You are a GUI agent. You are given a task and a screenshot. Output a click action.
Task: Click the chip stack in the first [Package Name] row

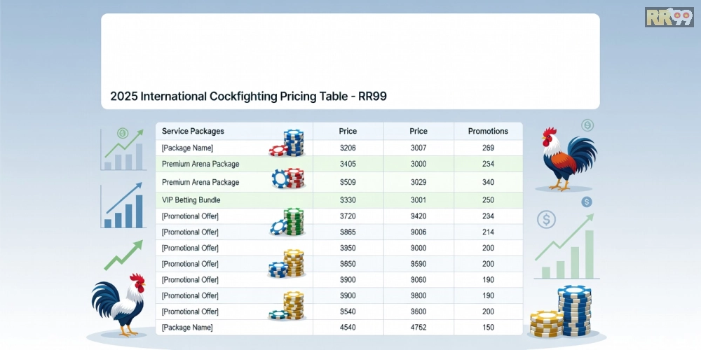(x=287, y=143)
